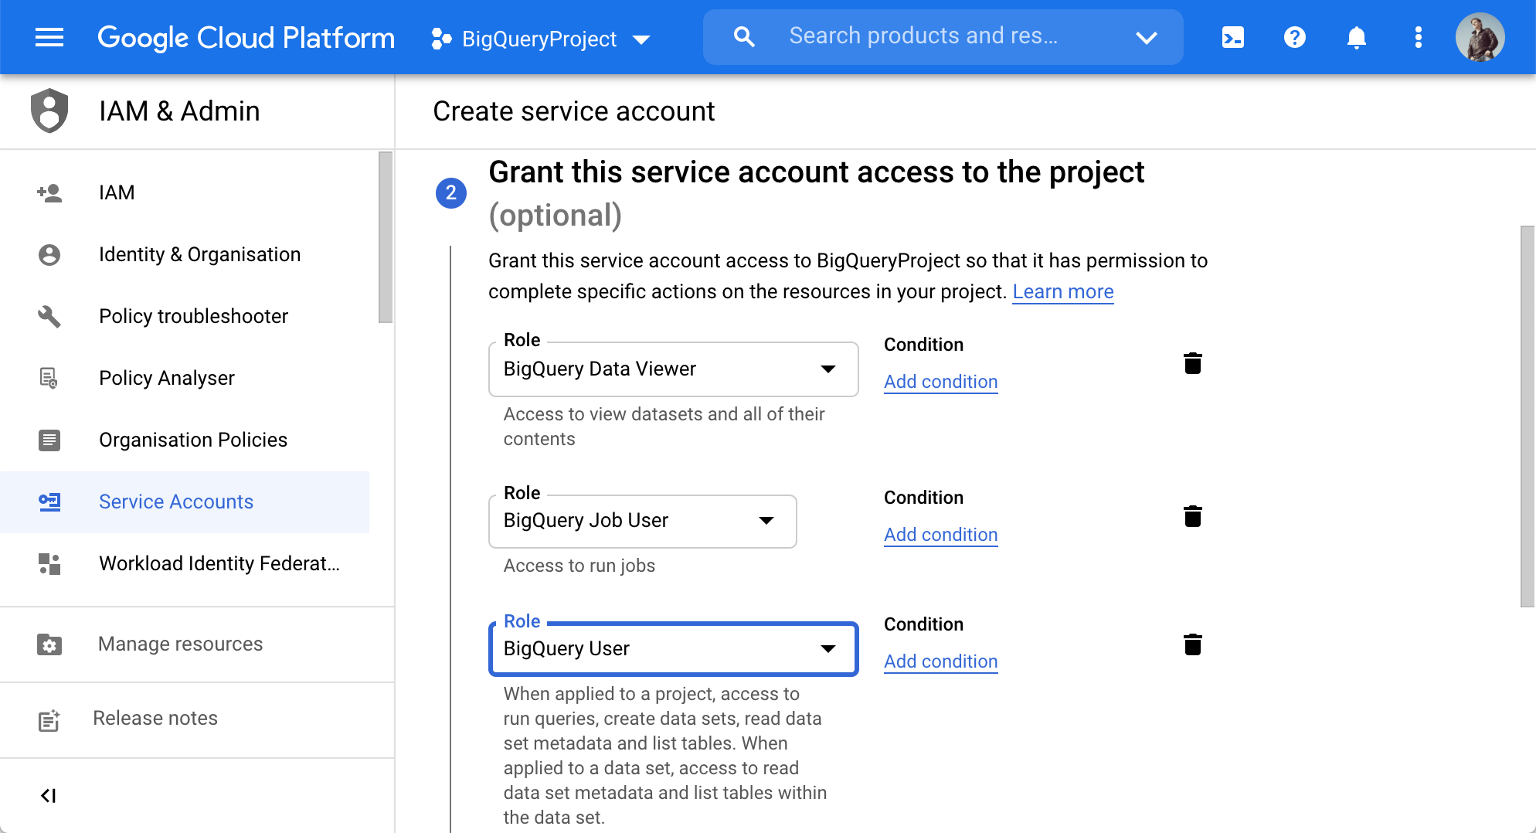Open the Workload Identity Federation icon

pos(49,563)
